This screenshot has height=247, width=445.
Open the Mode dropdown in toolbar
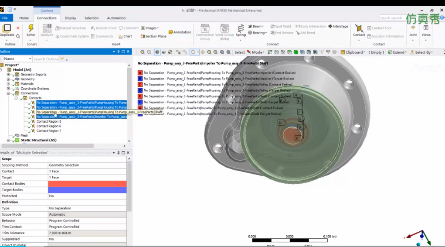pyautogui.click(x=256, y=52)
